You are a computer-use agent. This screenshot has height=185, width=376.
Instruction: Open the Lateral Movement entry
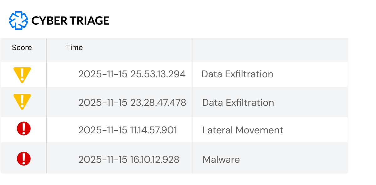[x=243, y=130]
